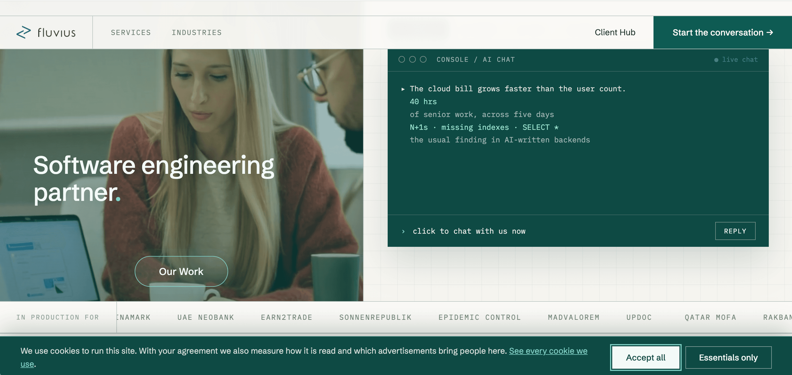The image size is (792, 375).
Task: Choose Essentials only cookies
Action: coord(728,358)
